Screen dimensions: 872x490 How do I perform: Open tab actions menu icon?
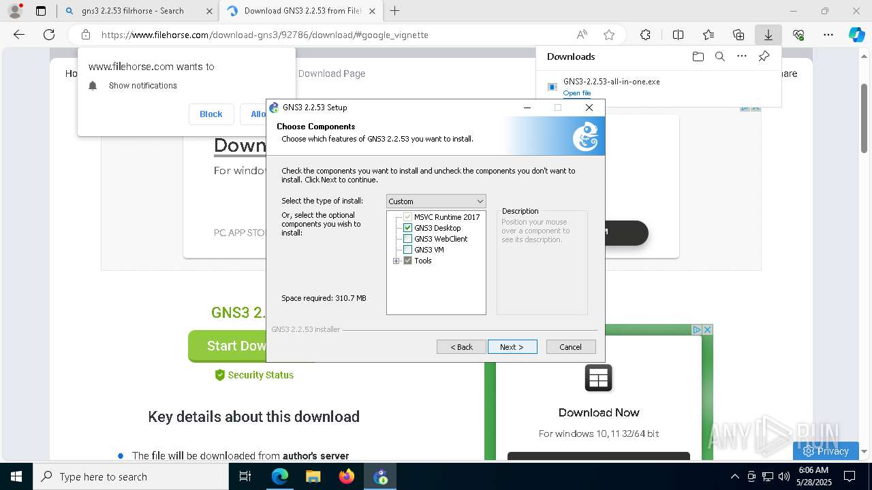click(x=41, y=11)
